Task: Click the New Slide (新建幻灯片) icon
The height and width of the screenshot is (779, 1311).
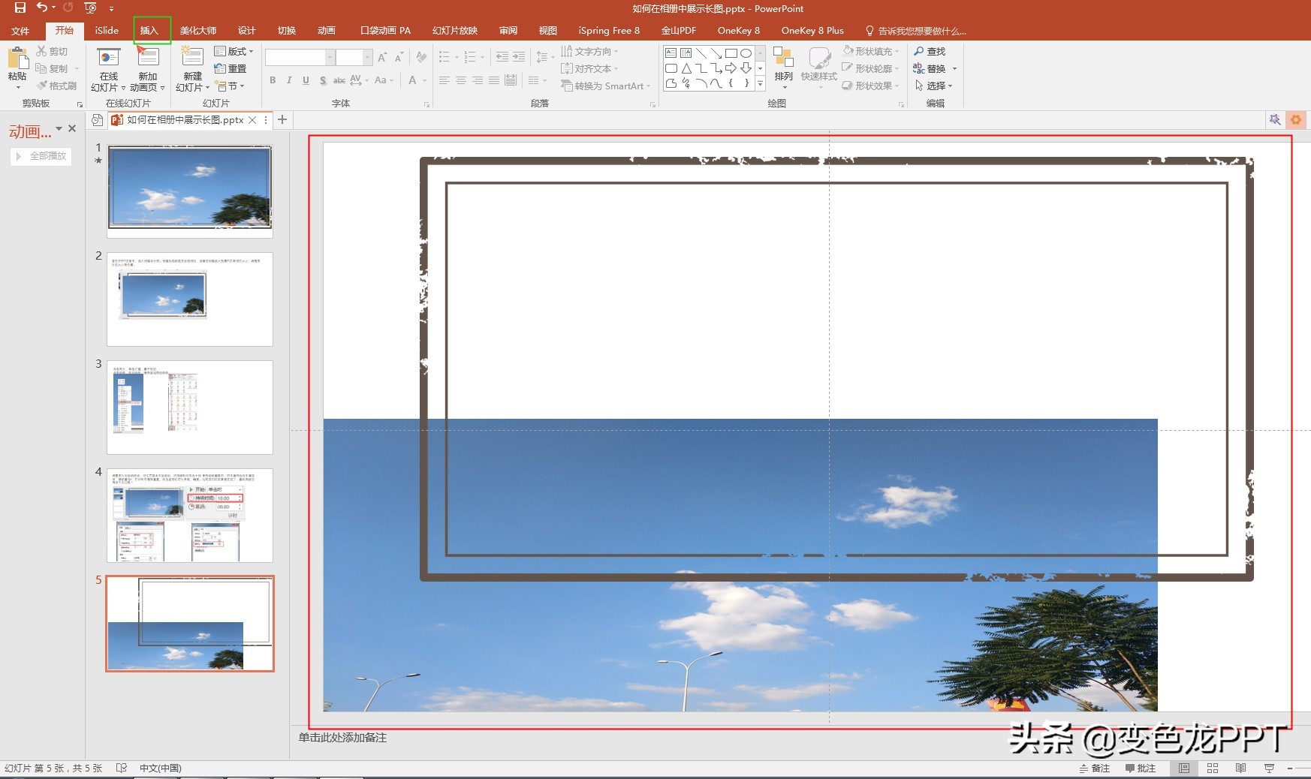Action: [x=192, y=58]
